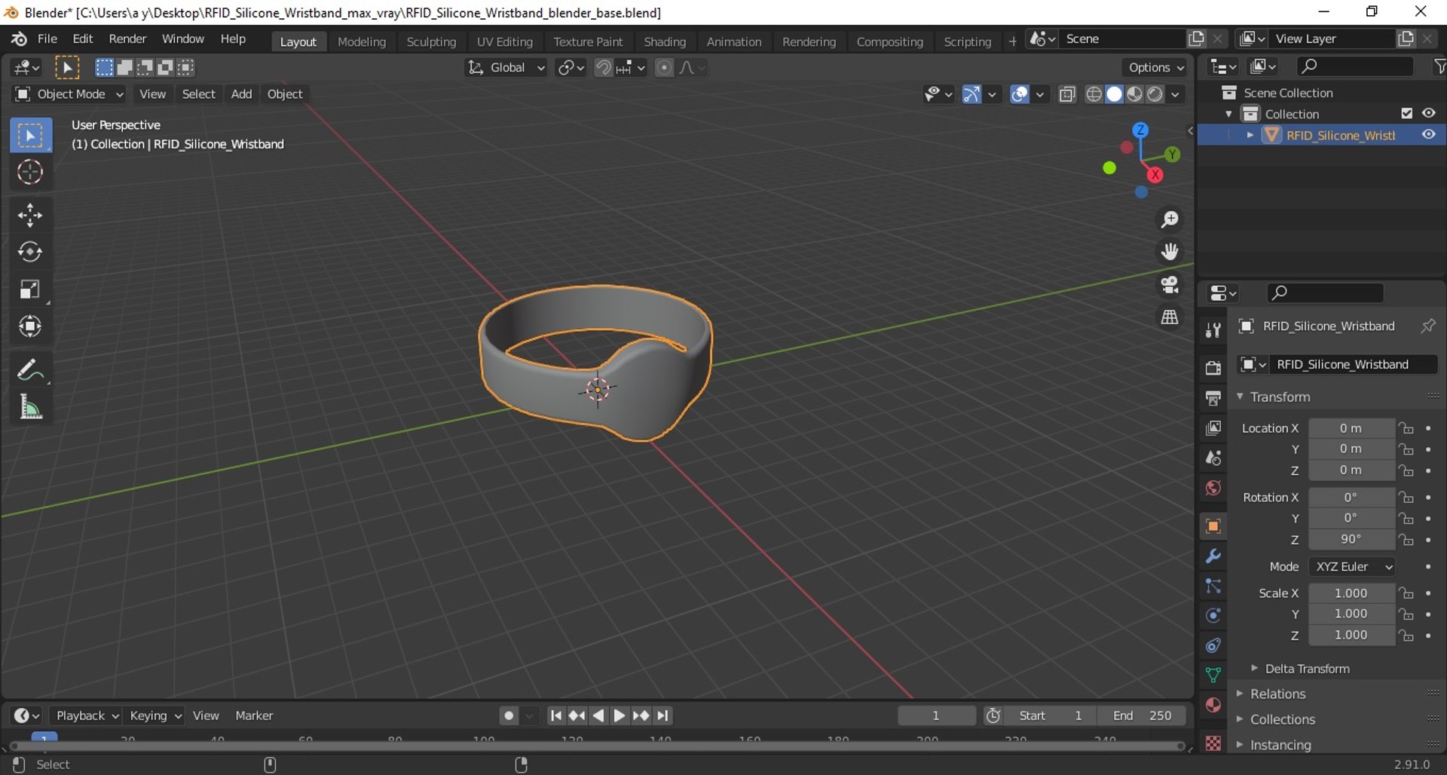Click the zoom magnifier viewport icon
The width and height of the screenshot is (1447, 775).
1170,219
